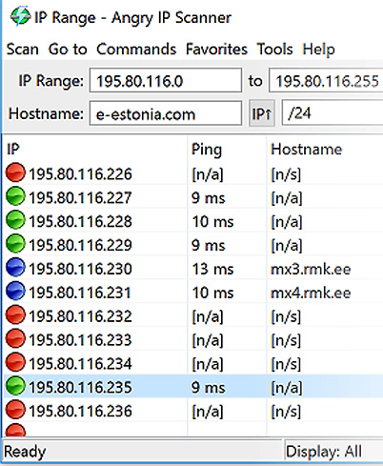Select the mx3.rmk.ee hostname row
Viewport: 383px width, 466px height.
point(193,269)
